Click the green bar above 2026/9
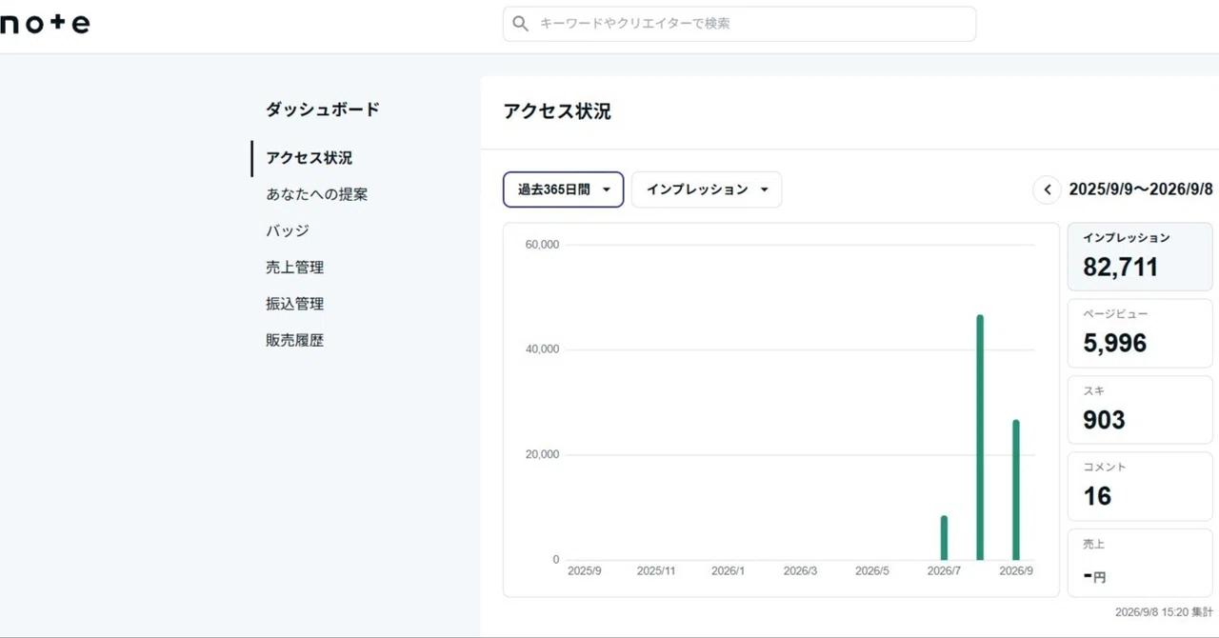 [1016, 489]
